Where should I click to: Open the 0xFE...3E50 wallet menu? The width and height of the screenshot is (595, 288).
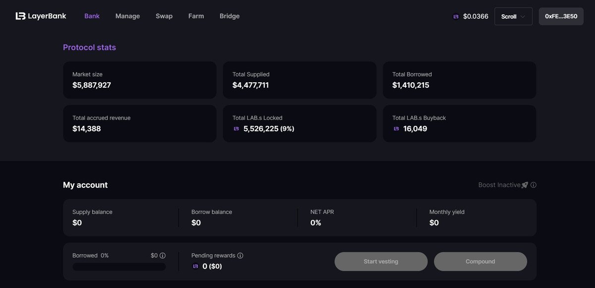561,16
